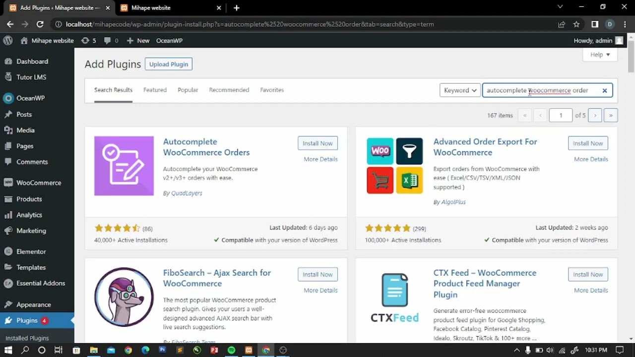
Task: View More Details for CTX Feed
Action: [591, 291]
